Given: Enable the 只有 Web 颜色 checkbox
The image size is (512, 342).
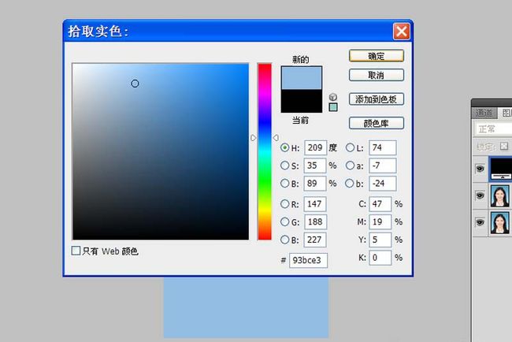Looking at the screenshot, I should tap(76, 251).
